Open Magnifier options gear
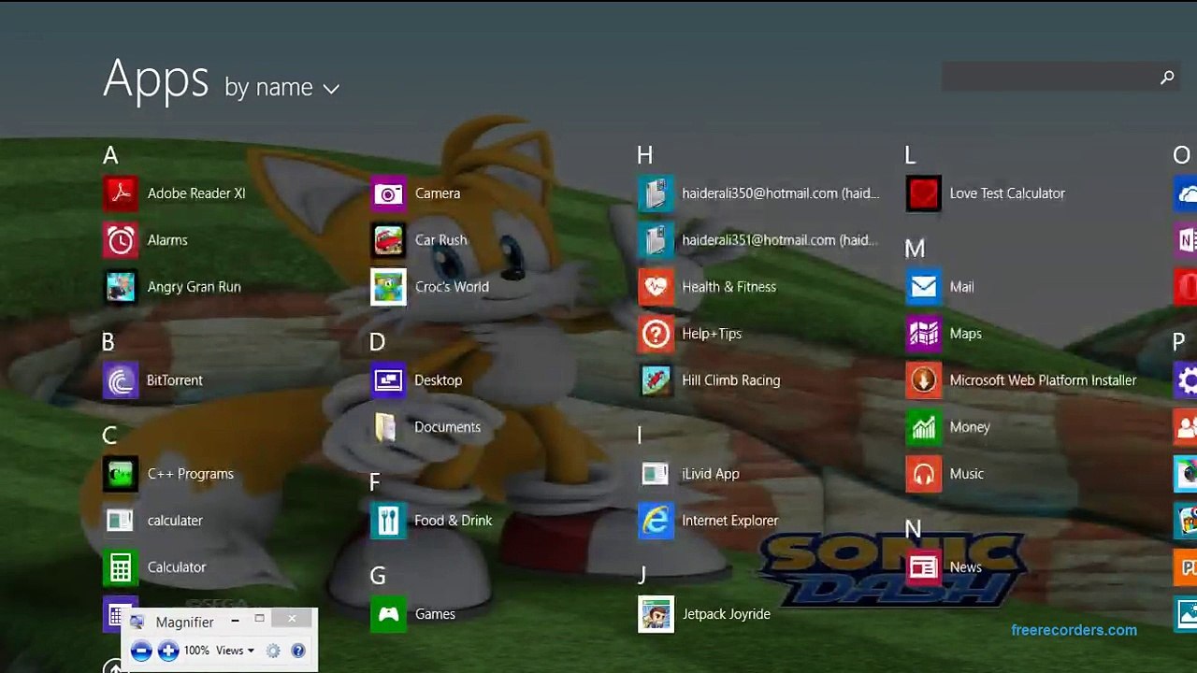This screenshot has width=1197, height=673. (x=273, y=651)
